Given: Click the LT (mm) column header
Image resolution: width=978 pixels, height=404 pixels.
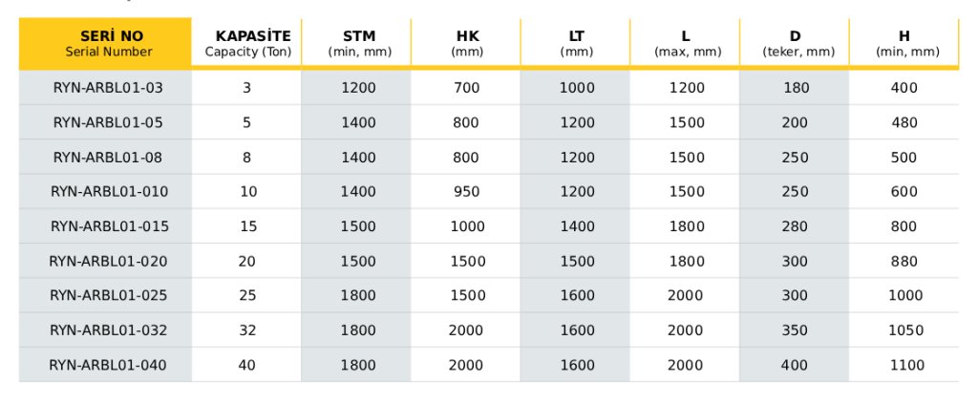Looking at the screenshot, I should click(576, 43).
